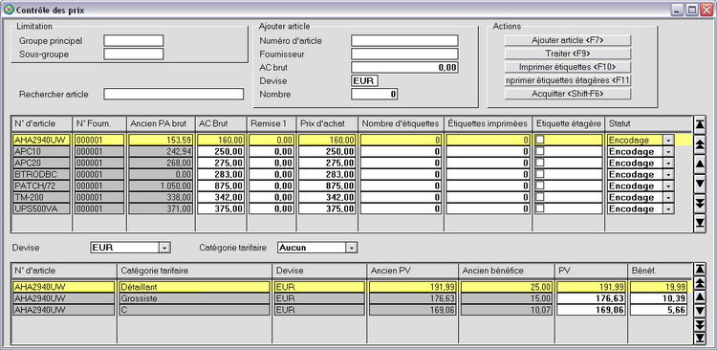Edit Nombre d'étiquettes for APC20 row
717x350 pixels.
click(401, 163)
